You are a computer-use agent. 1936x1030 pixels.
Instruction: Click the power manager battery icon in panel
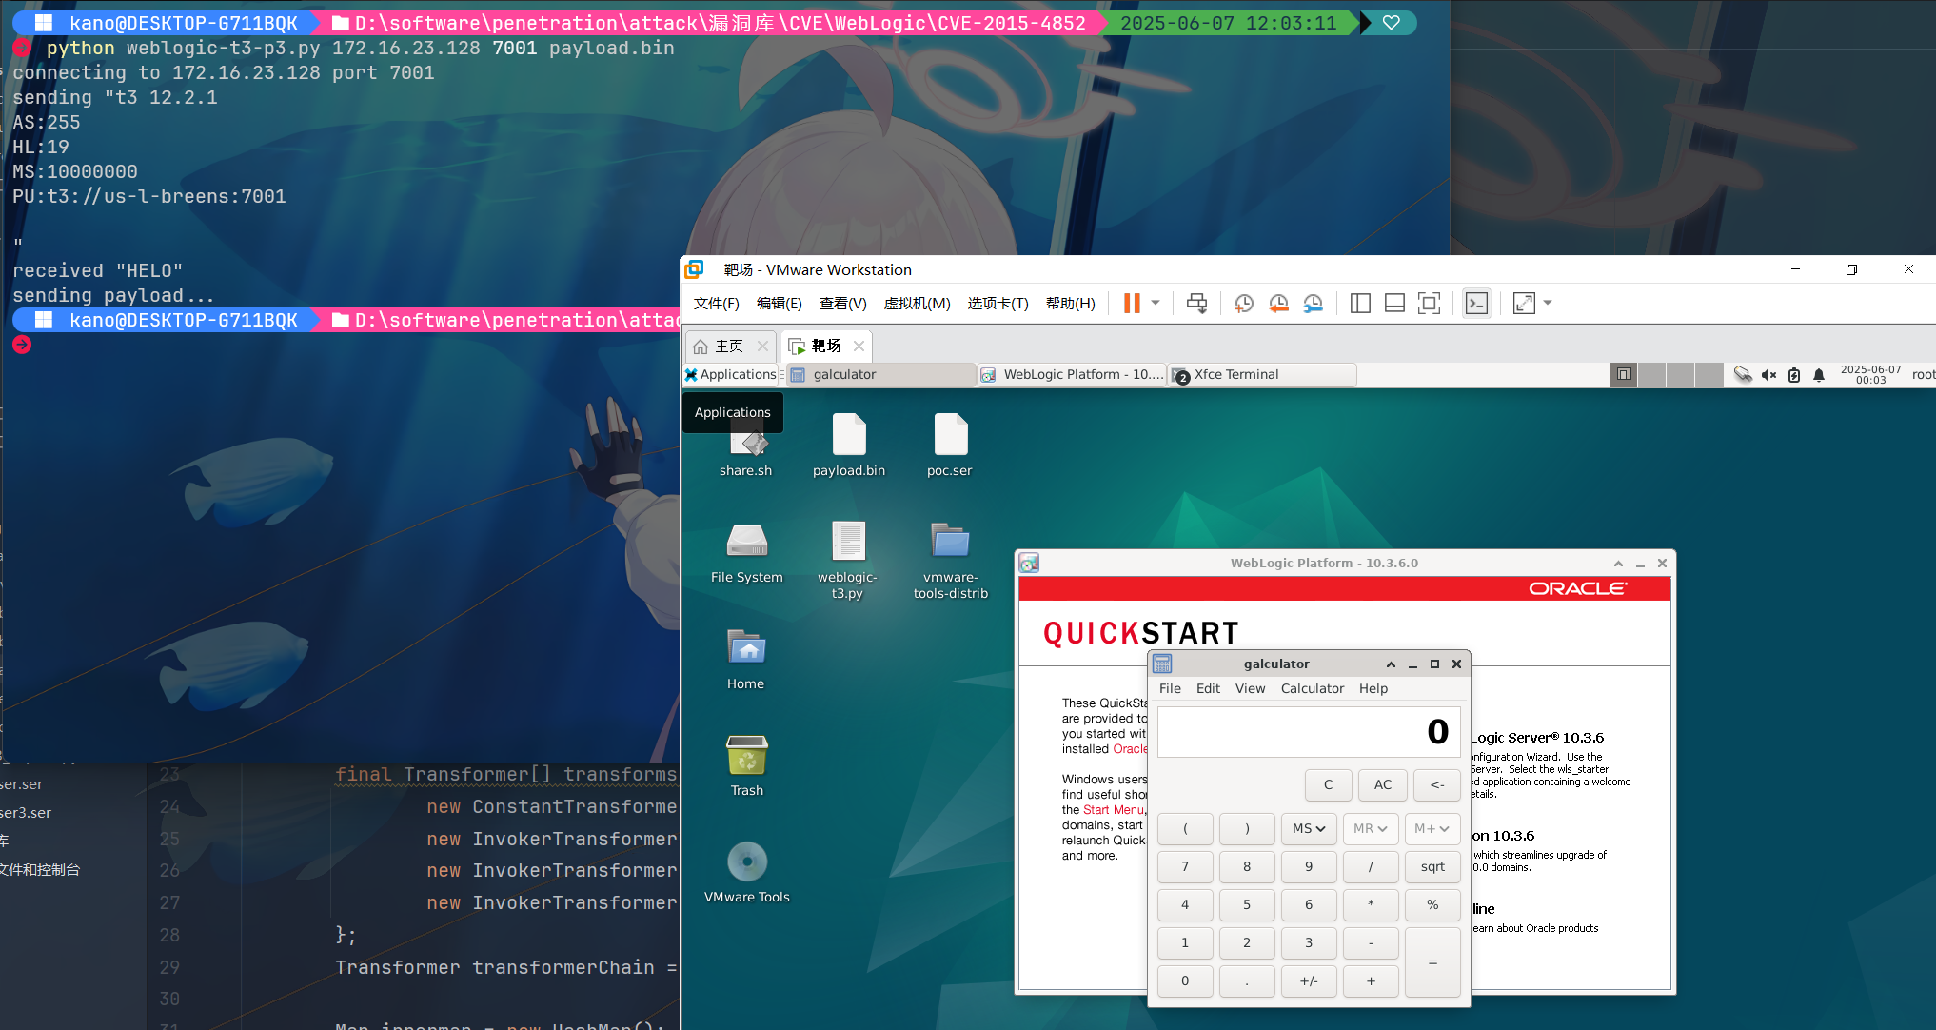[1794, 375]
